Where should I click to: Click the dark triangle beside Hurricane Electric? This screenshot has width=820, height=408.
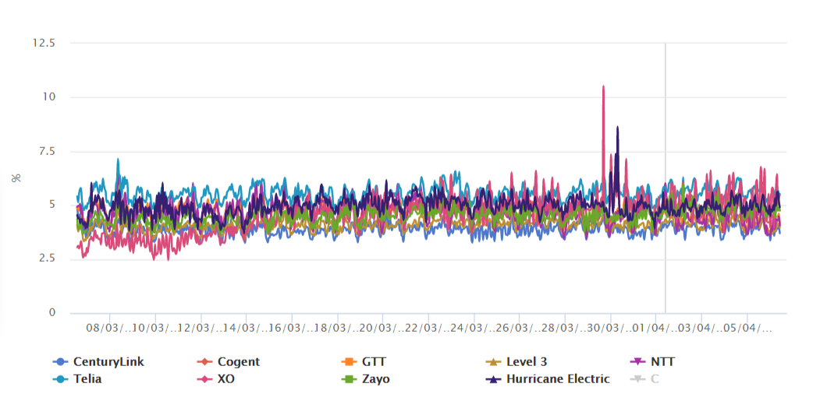[x=494, y=378]
